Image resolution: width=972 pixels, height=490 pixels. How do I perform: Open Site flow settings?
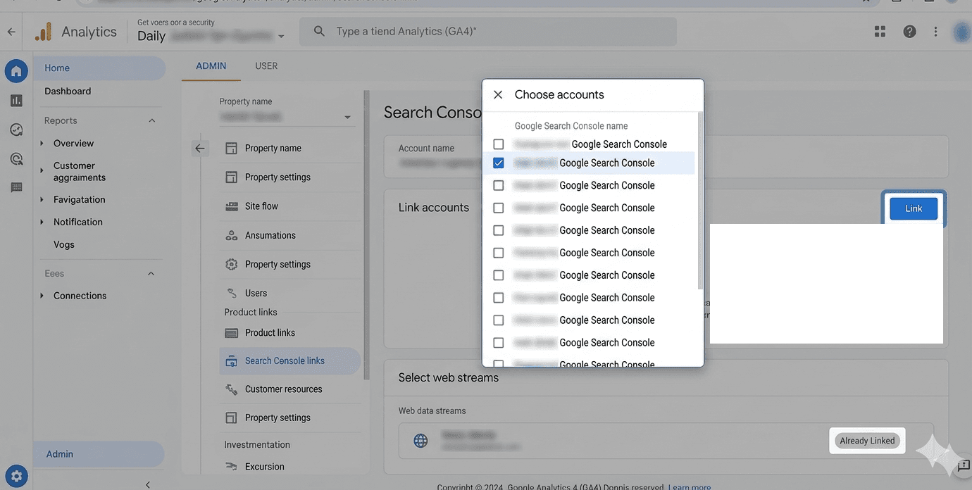tap(261, 206)
